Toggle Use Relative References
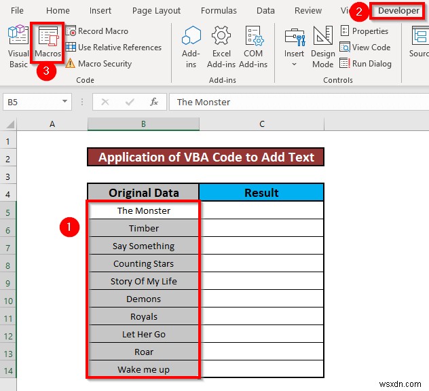Viewport: 429px width, 391px height. (113, 48)
